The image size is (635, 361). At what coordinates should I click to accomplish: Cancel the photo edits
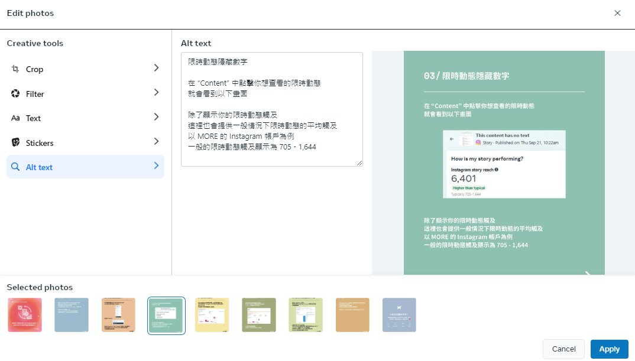563,349
